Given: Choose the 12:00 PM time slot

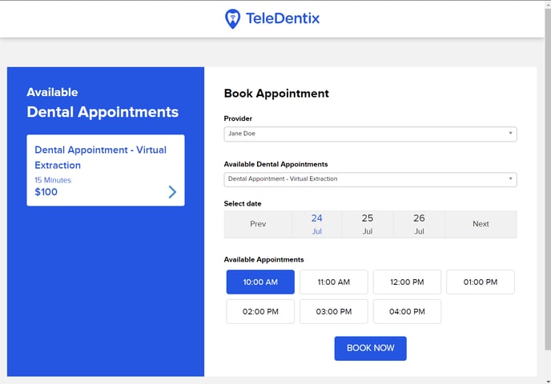Looking at the screenshot, I should click(407, 282).
